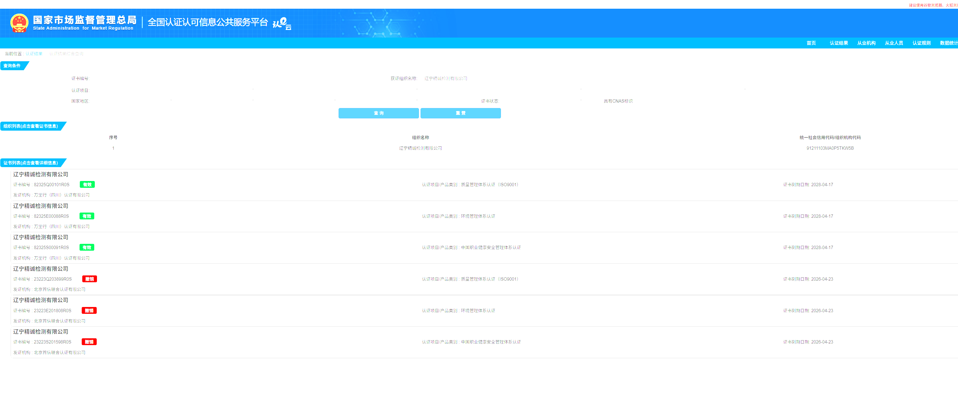Select 辽宁精诚检测有限公司 row in organization list
Screen dimensions: 958x396
pyautogui.click(x=420, y=148)
